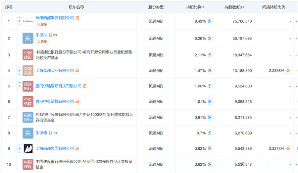The image size is (298, 173).
Task: Click indirect holding value 2.2368%
Action: (276, 70)
